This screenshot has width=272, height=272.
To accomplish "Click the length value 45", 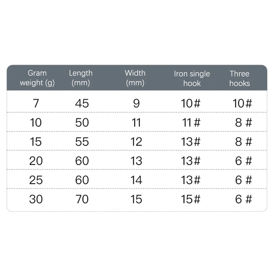I will [82, 103].
